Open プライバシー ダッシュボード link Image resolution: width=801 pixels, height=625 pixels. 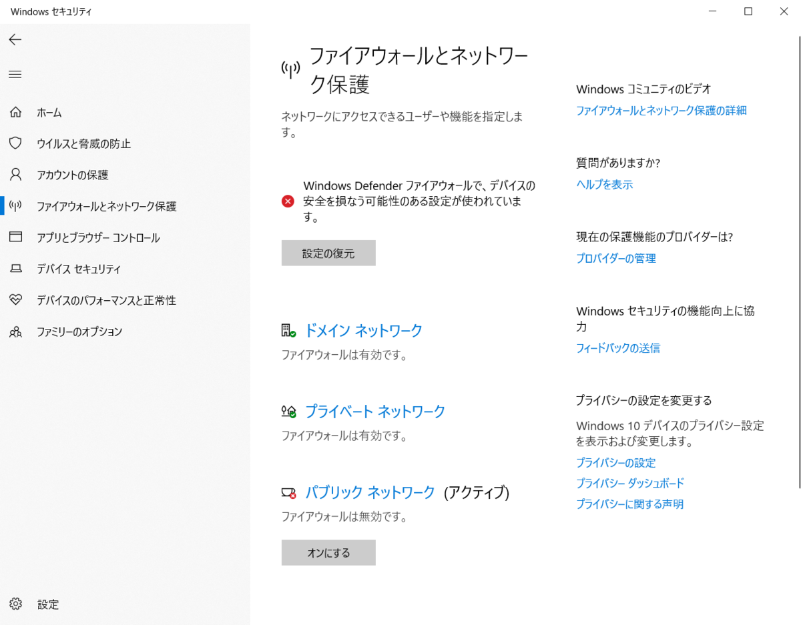tap(630, 484)
